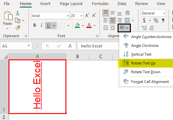
Task: Switch to the Page Layout tab
Action: pyautogui.click(x=71, y=4)
